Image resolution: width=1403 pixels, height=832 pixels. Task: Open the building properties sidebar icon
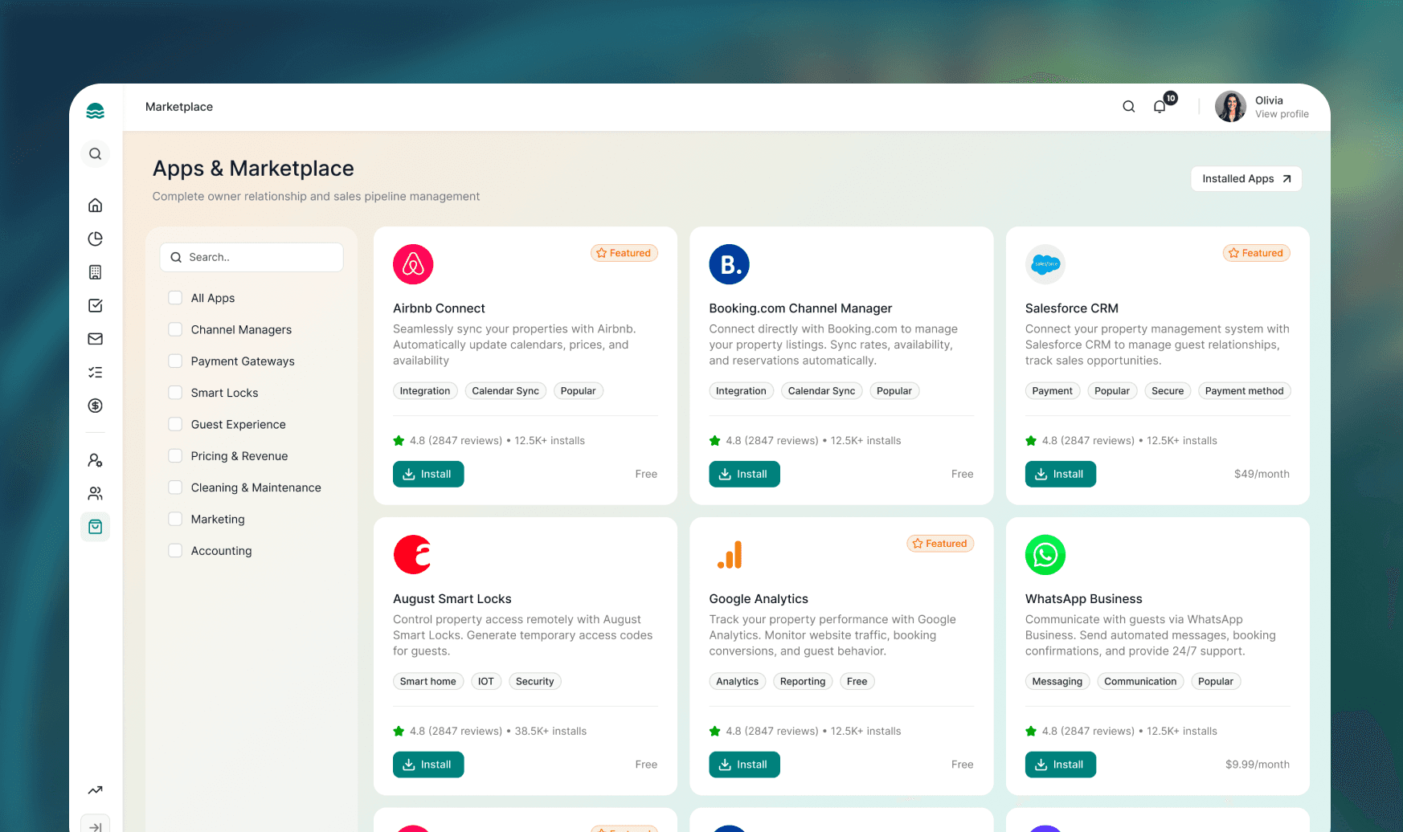pos(95,272)
